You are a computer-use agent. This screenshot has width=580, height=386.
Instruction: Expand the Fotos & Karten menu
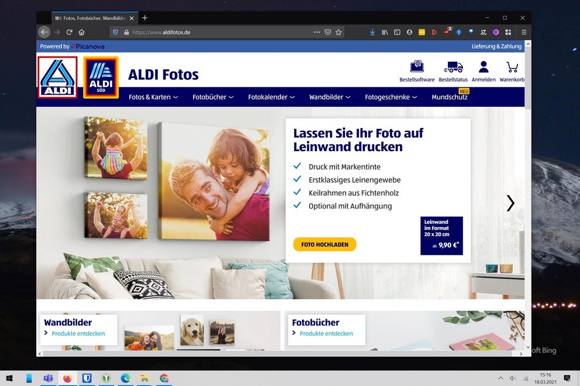click(153, 97)
